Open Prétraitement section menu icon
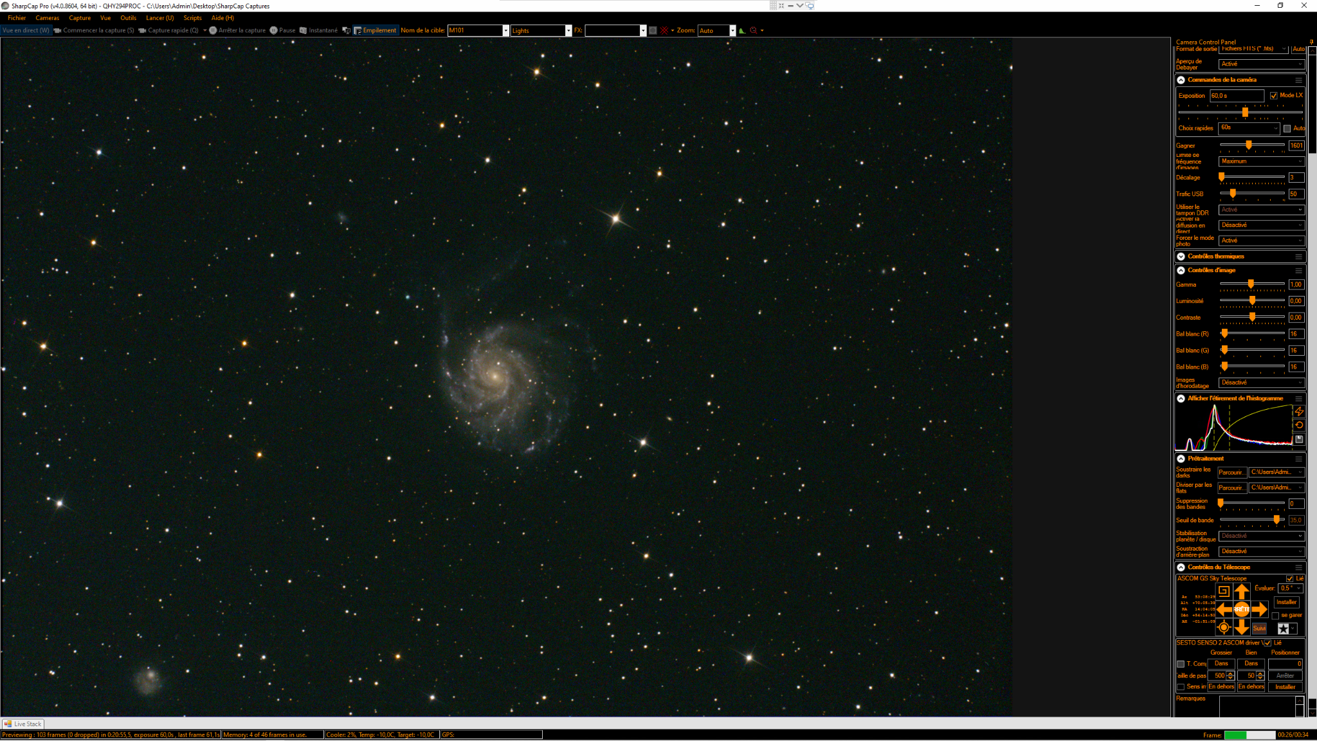This screenshot has width=1317, height=741. (x=1298, y=459)
